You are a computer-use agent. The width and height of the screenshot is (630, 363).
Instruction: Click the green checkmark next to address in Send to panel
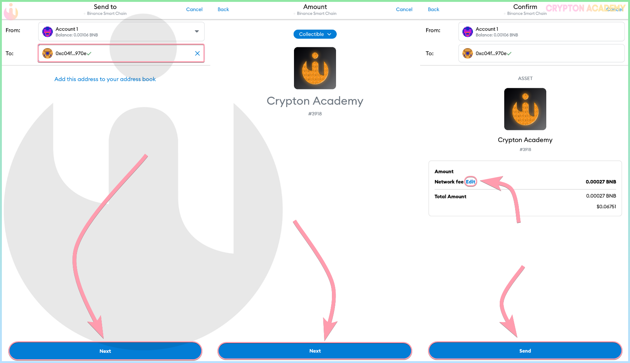pos(89,54)
